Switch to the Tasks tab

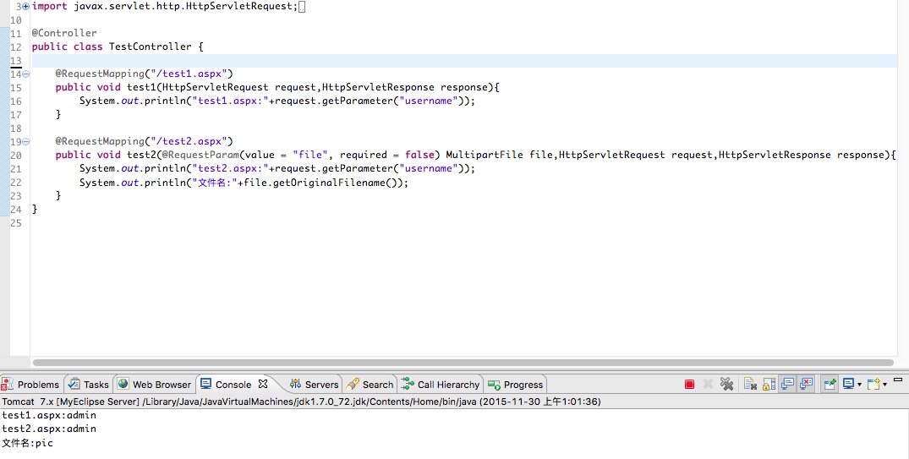[89, 385]
